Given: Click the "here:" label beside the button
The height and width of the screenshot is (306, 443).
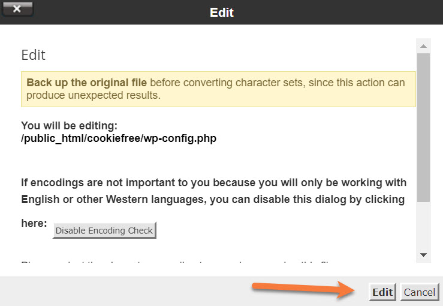Looking at the screenshot, I should coord(34,223).
